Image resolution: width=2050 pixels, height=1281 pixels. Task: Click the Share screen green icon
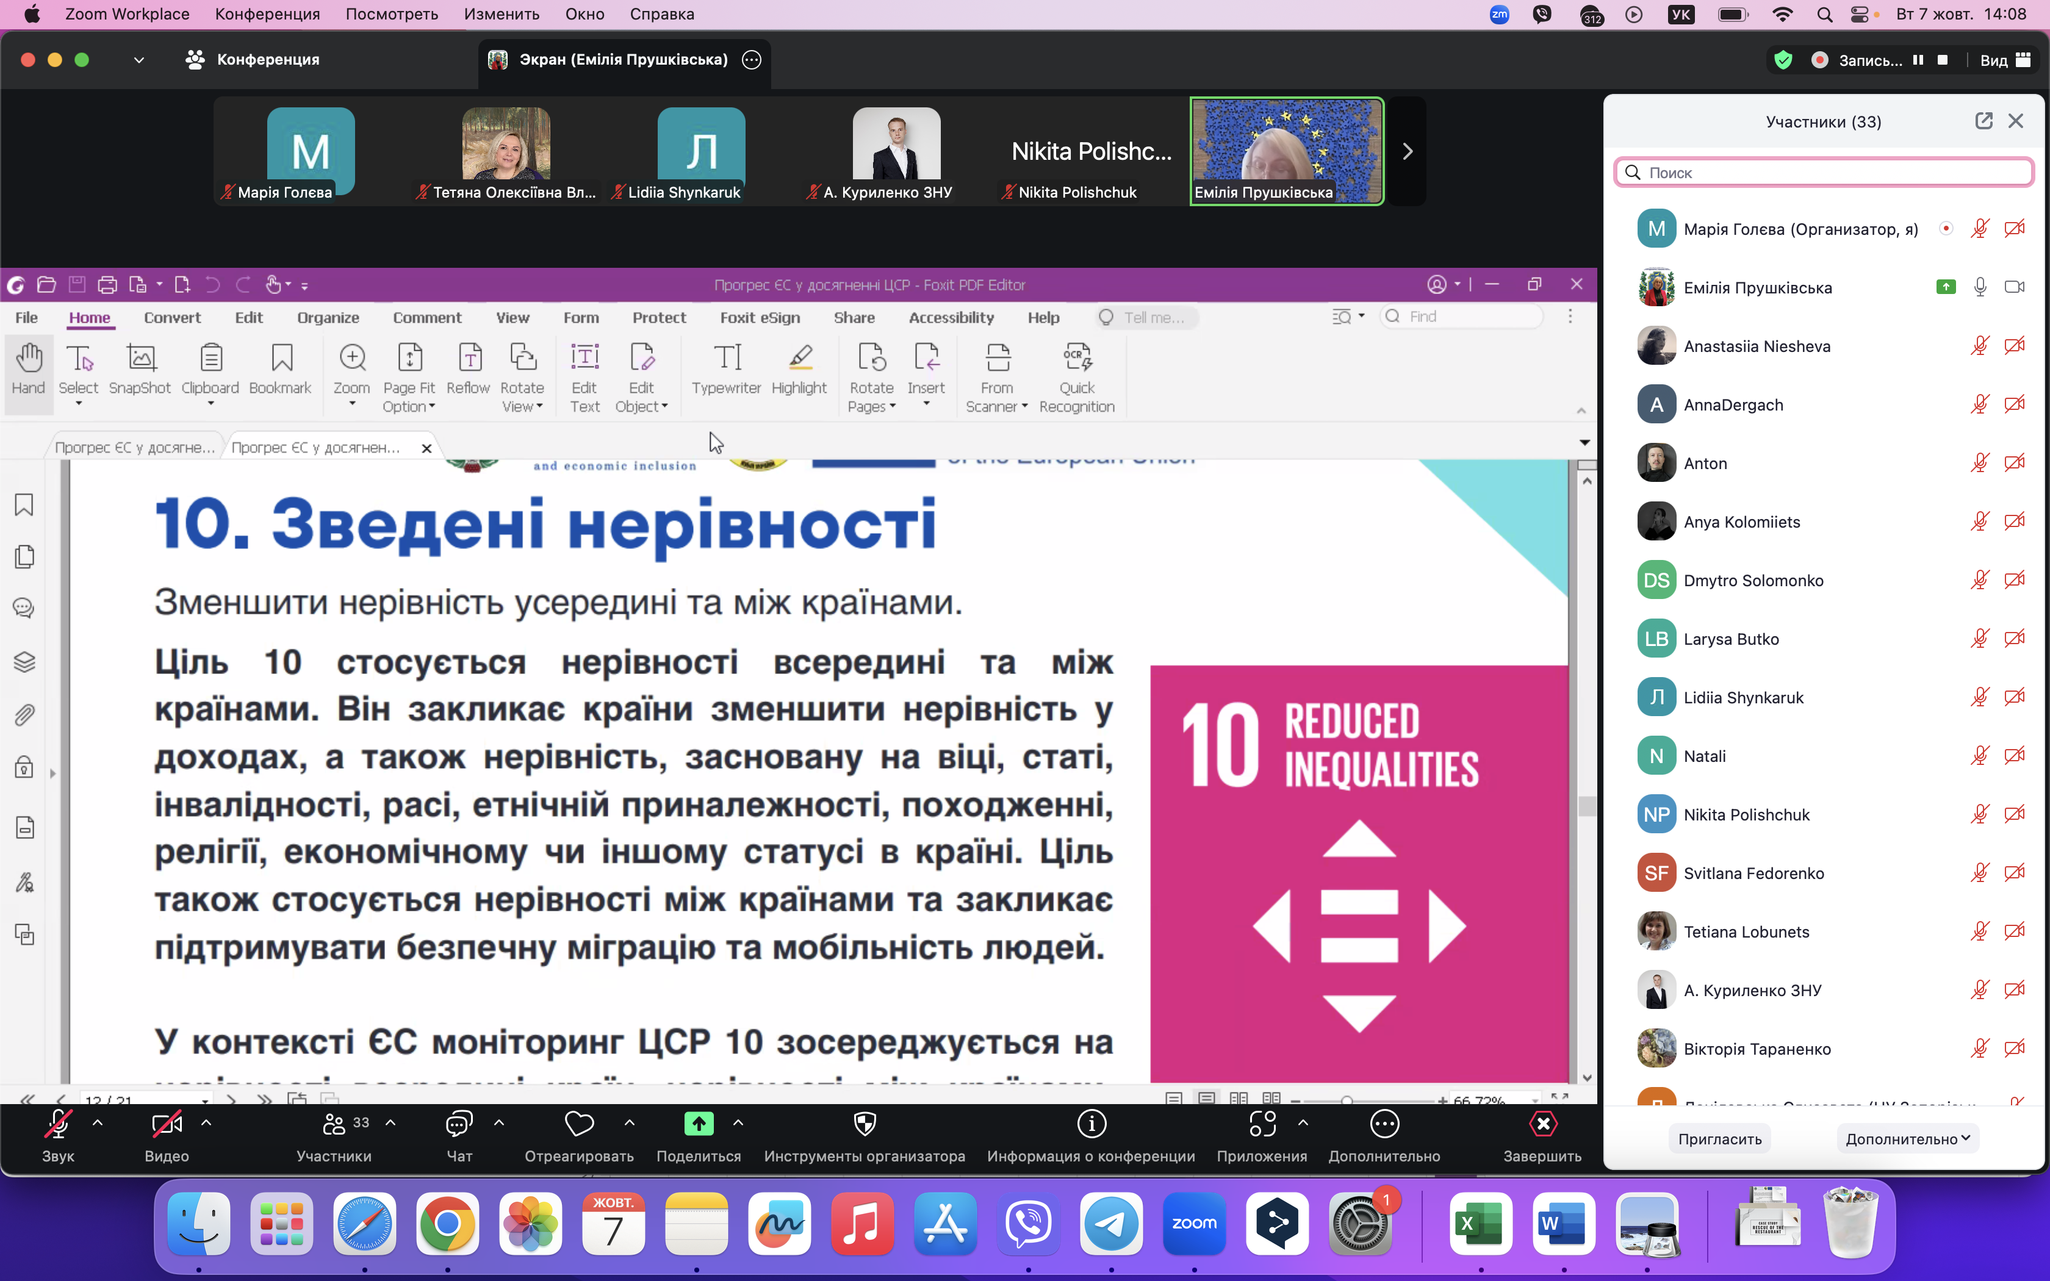(698, 1124)
